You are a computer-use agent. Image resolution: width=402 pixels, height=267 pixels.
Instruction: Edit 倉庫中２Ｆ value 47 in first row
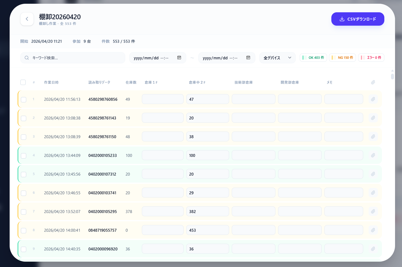pos(208,99)
